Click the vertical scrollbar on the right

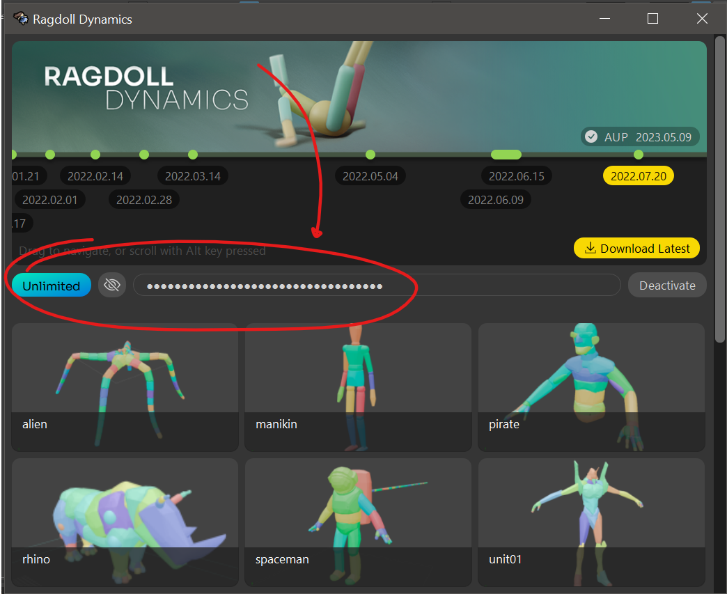pyautogui.click(x=720, y=188)
